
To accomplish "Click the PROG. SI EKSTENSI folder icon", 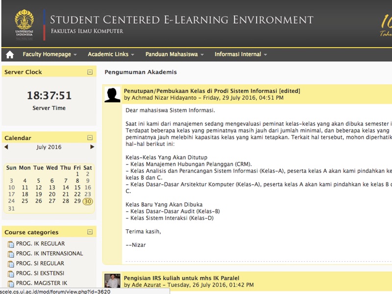I will (11, 273).
